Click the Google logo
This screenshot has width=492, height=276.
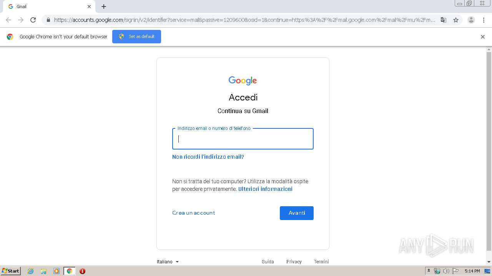point(243,80)
